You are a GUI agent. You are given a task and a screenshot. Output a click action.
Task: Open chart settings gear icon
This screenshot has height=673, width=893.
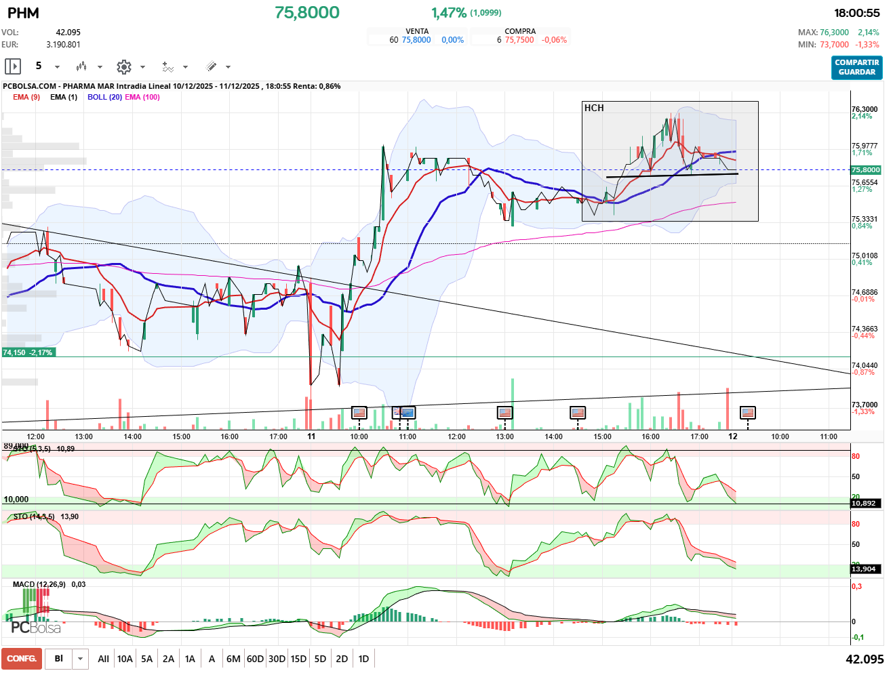point(123,66)
